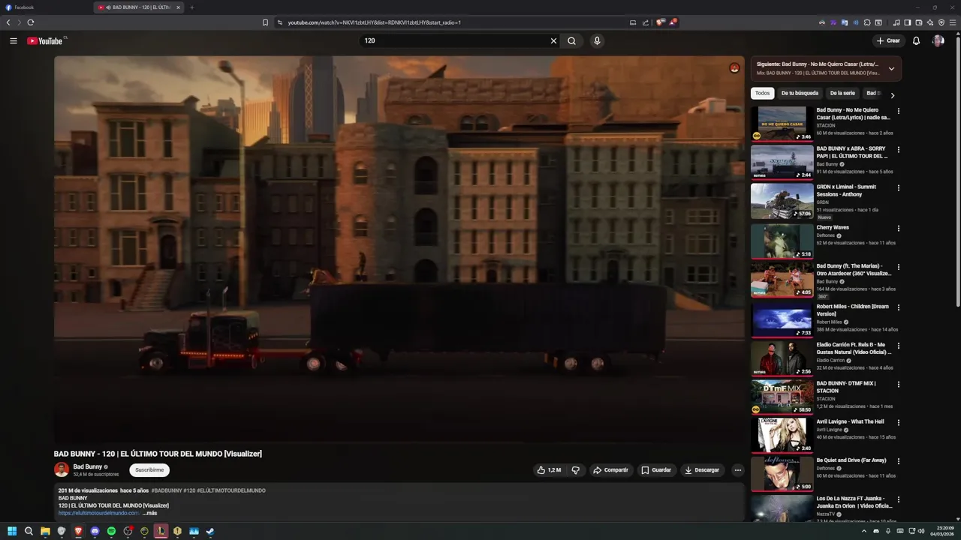Open the Crear upload menu

[887, 40]
